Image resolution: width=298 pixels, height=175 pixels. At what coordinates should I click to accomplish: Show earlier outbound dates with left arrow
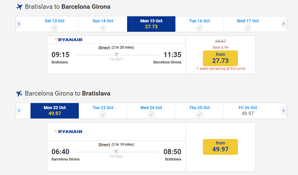click(x=19, y=24)
